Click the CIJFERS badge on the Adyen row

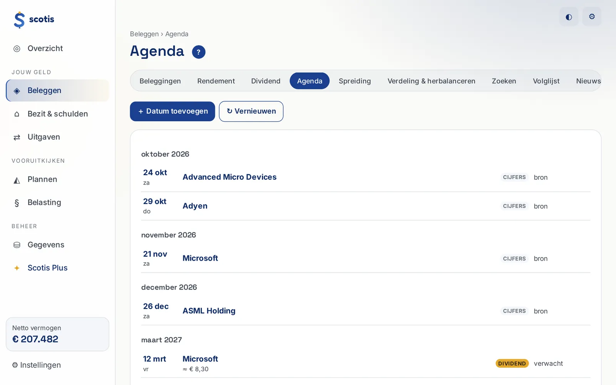click(514, 206)
